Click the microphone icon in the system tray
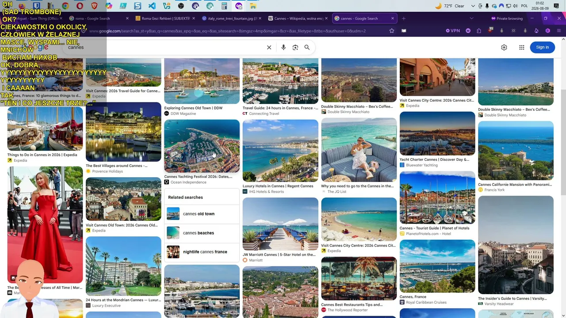Image resolution: width=566 pixels, height=318 pixels. pos(487,6)
